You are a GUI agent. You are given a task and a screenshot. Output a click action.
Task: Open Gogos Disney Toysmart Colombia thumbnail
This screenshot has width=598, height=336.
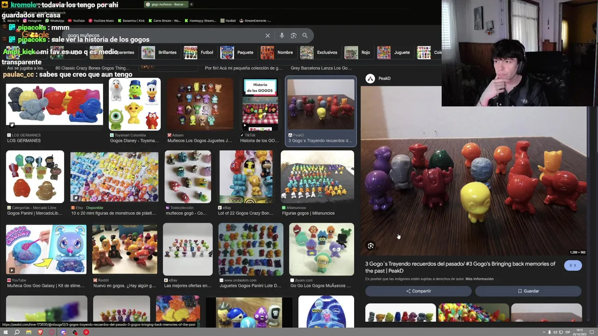click(x=135, y=104)
